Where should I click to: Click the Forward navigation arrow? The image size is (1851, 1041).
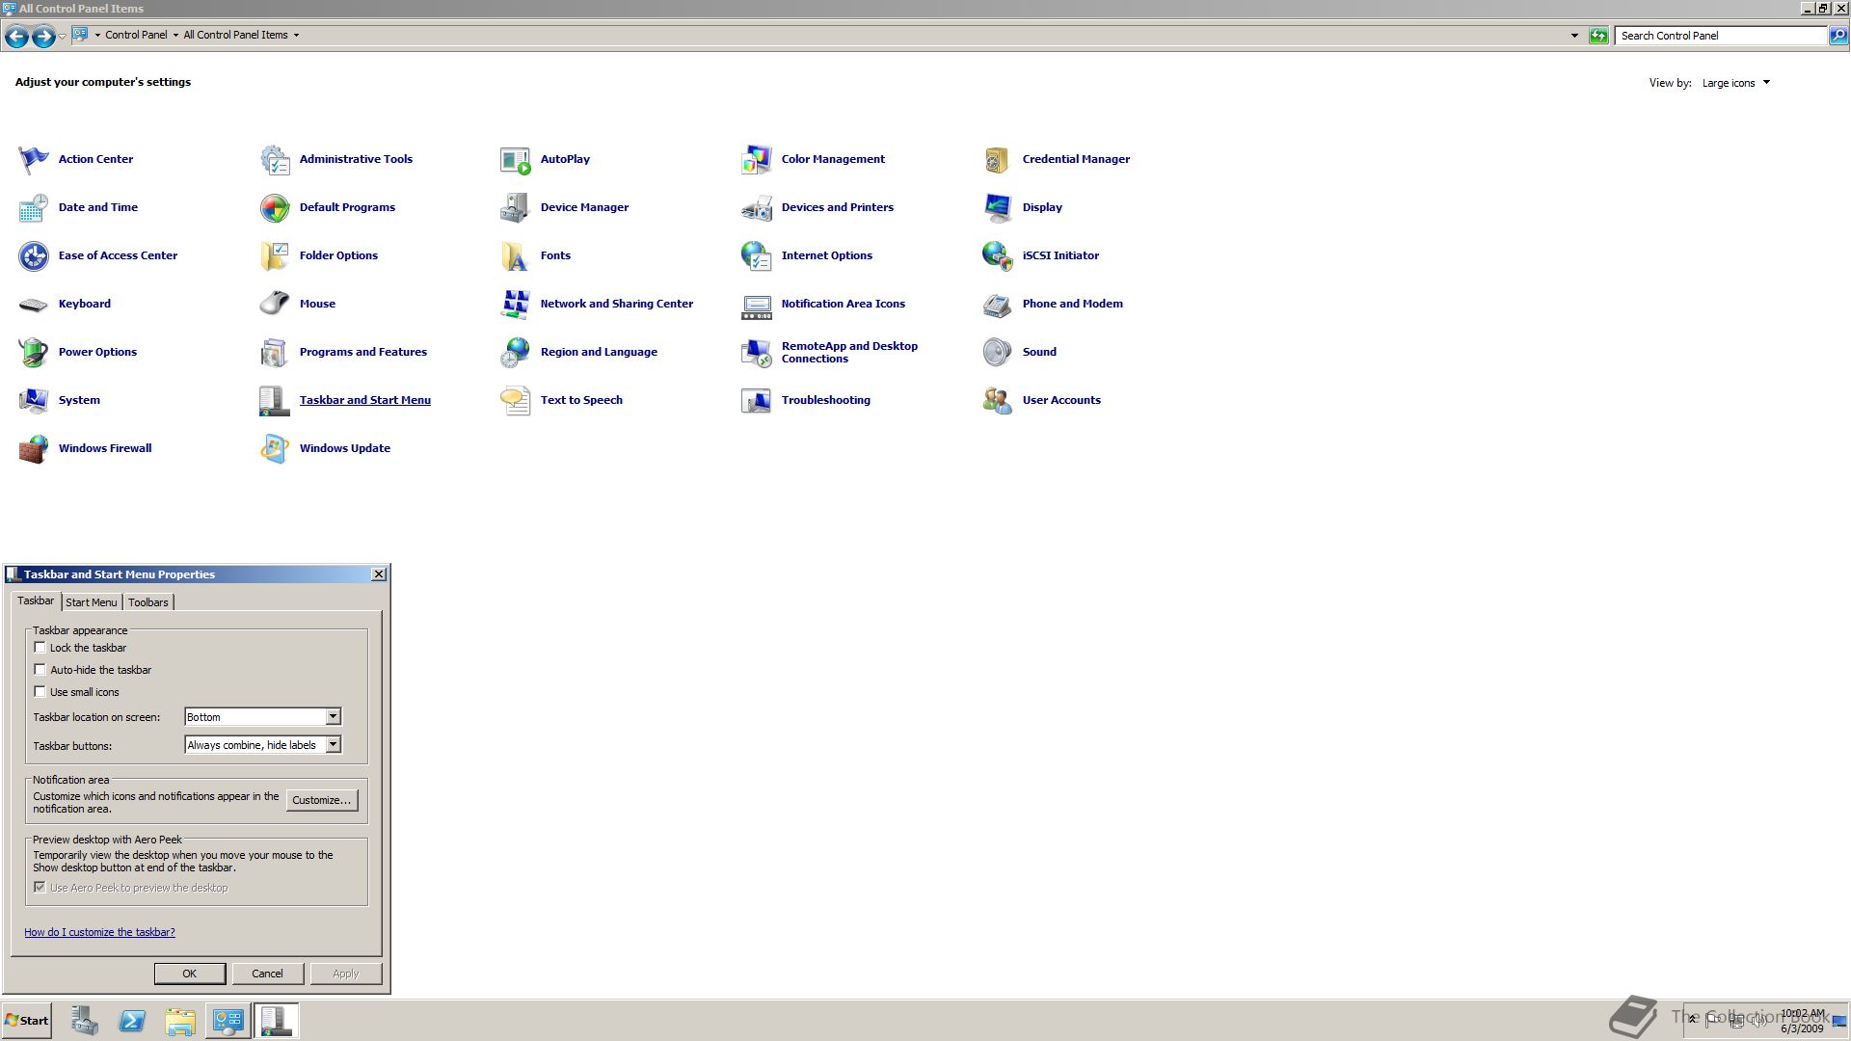[43, 37]
